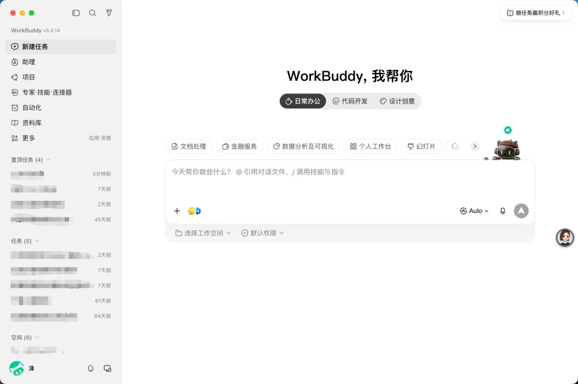Click the device monitor icon
The height and width of the screenshot is (384, 578).
(107, 368)
